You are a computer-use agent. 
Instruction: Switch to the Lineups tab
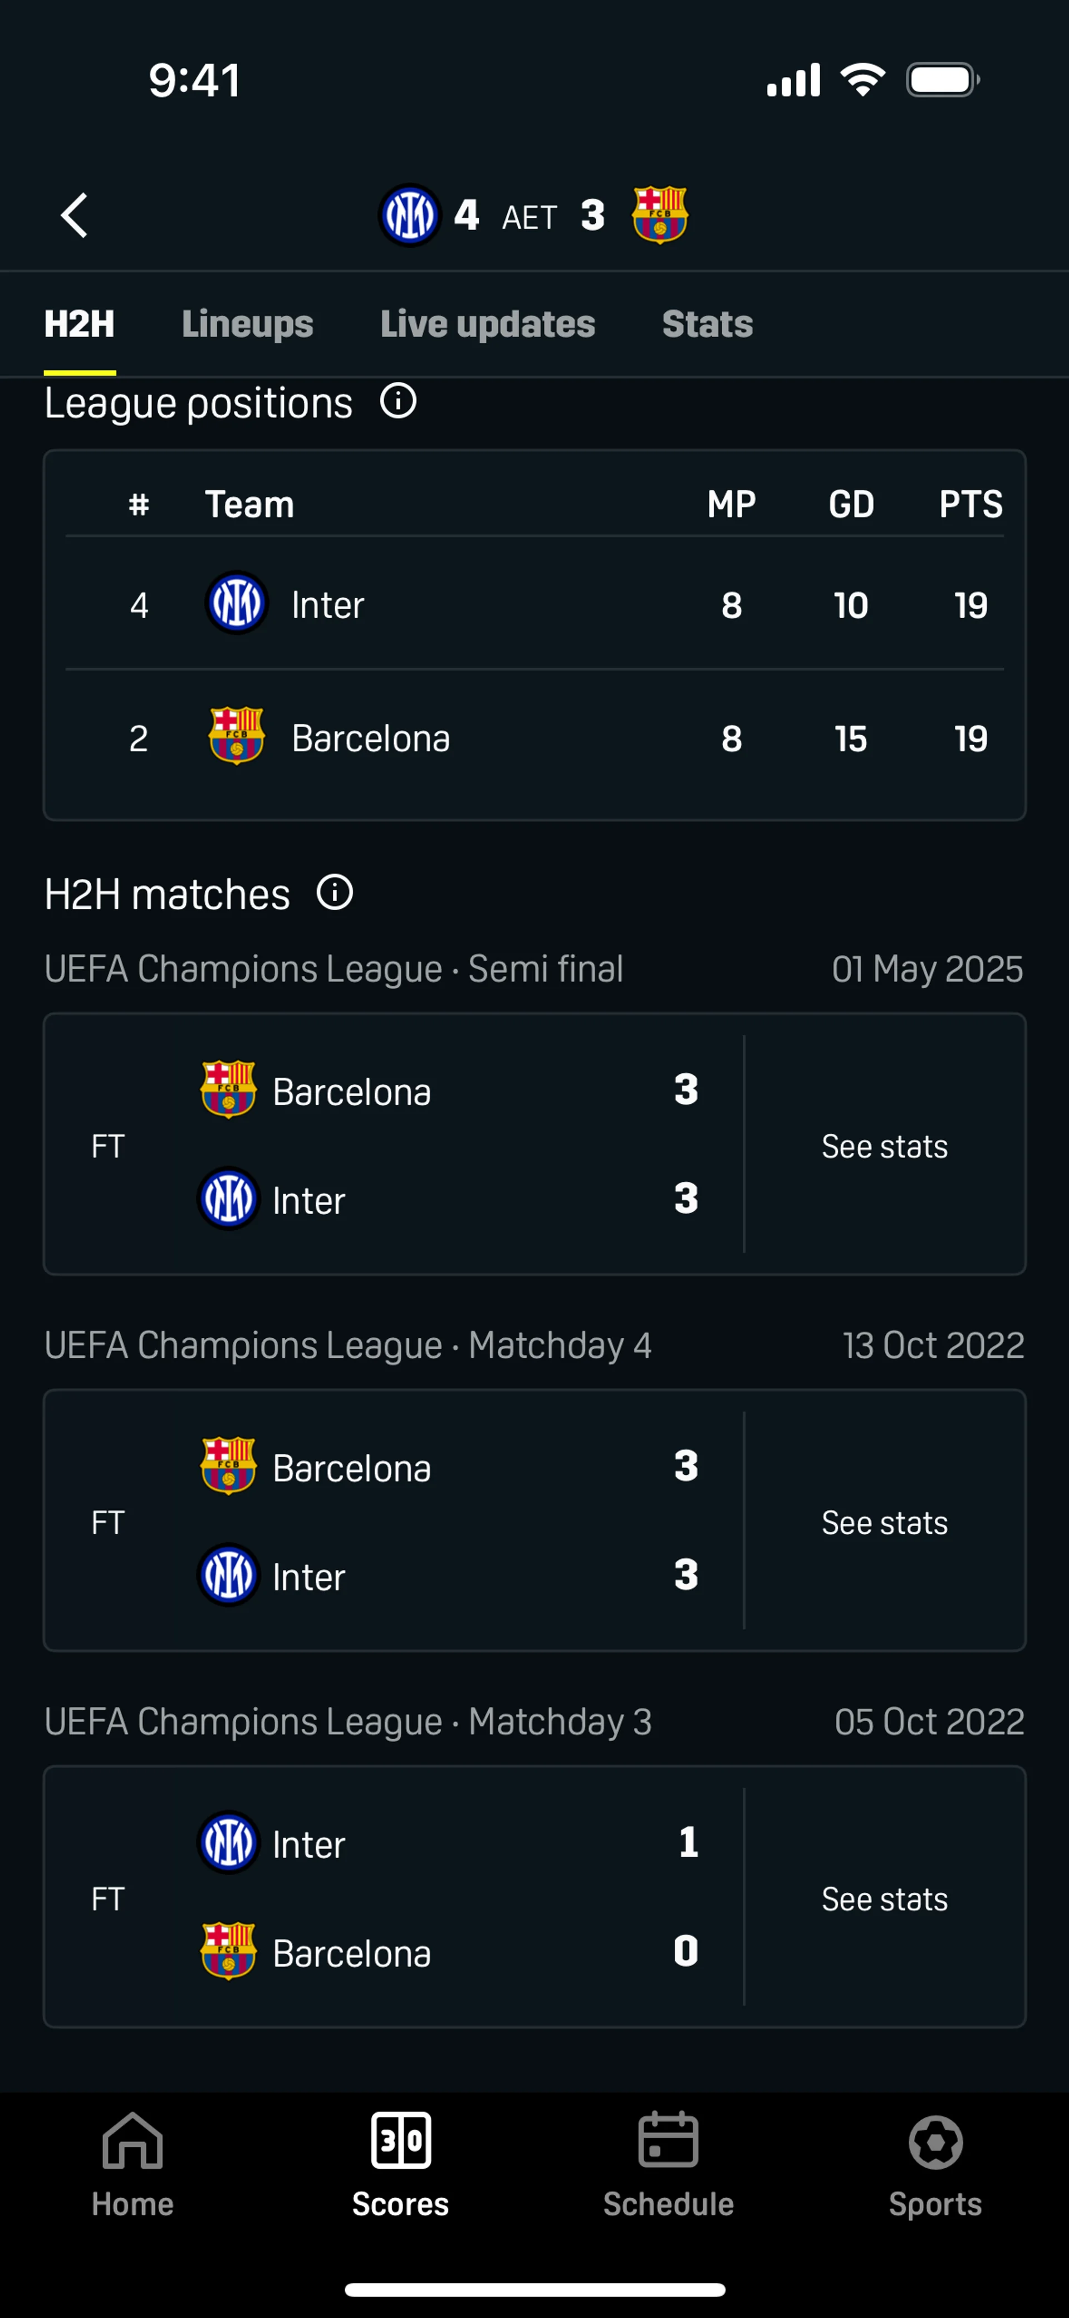[247, 324]
